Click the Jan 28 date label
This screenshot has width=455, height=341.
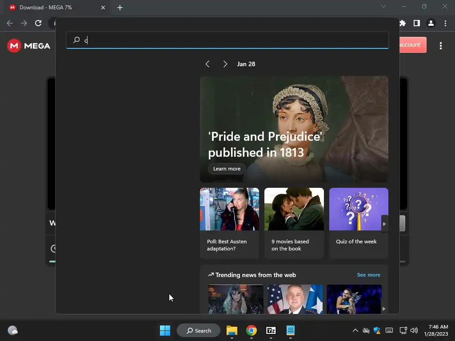[246, 64]
